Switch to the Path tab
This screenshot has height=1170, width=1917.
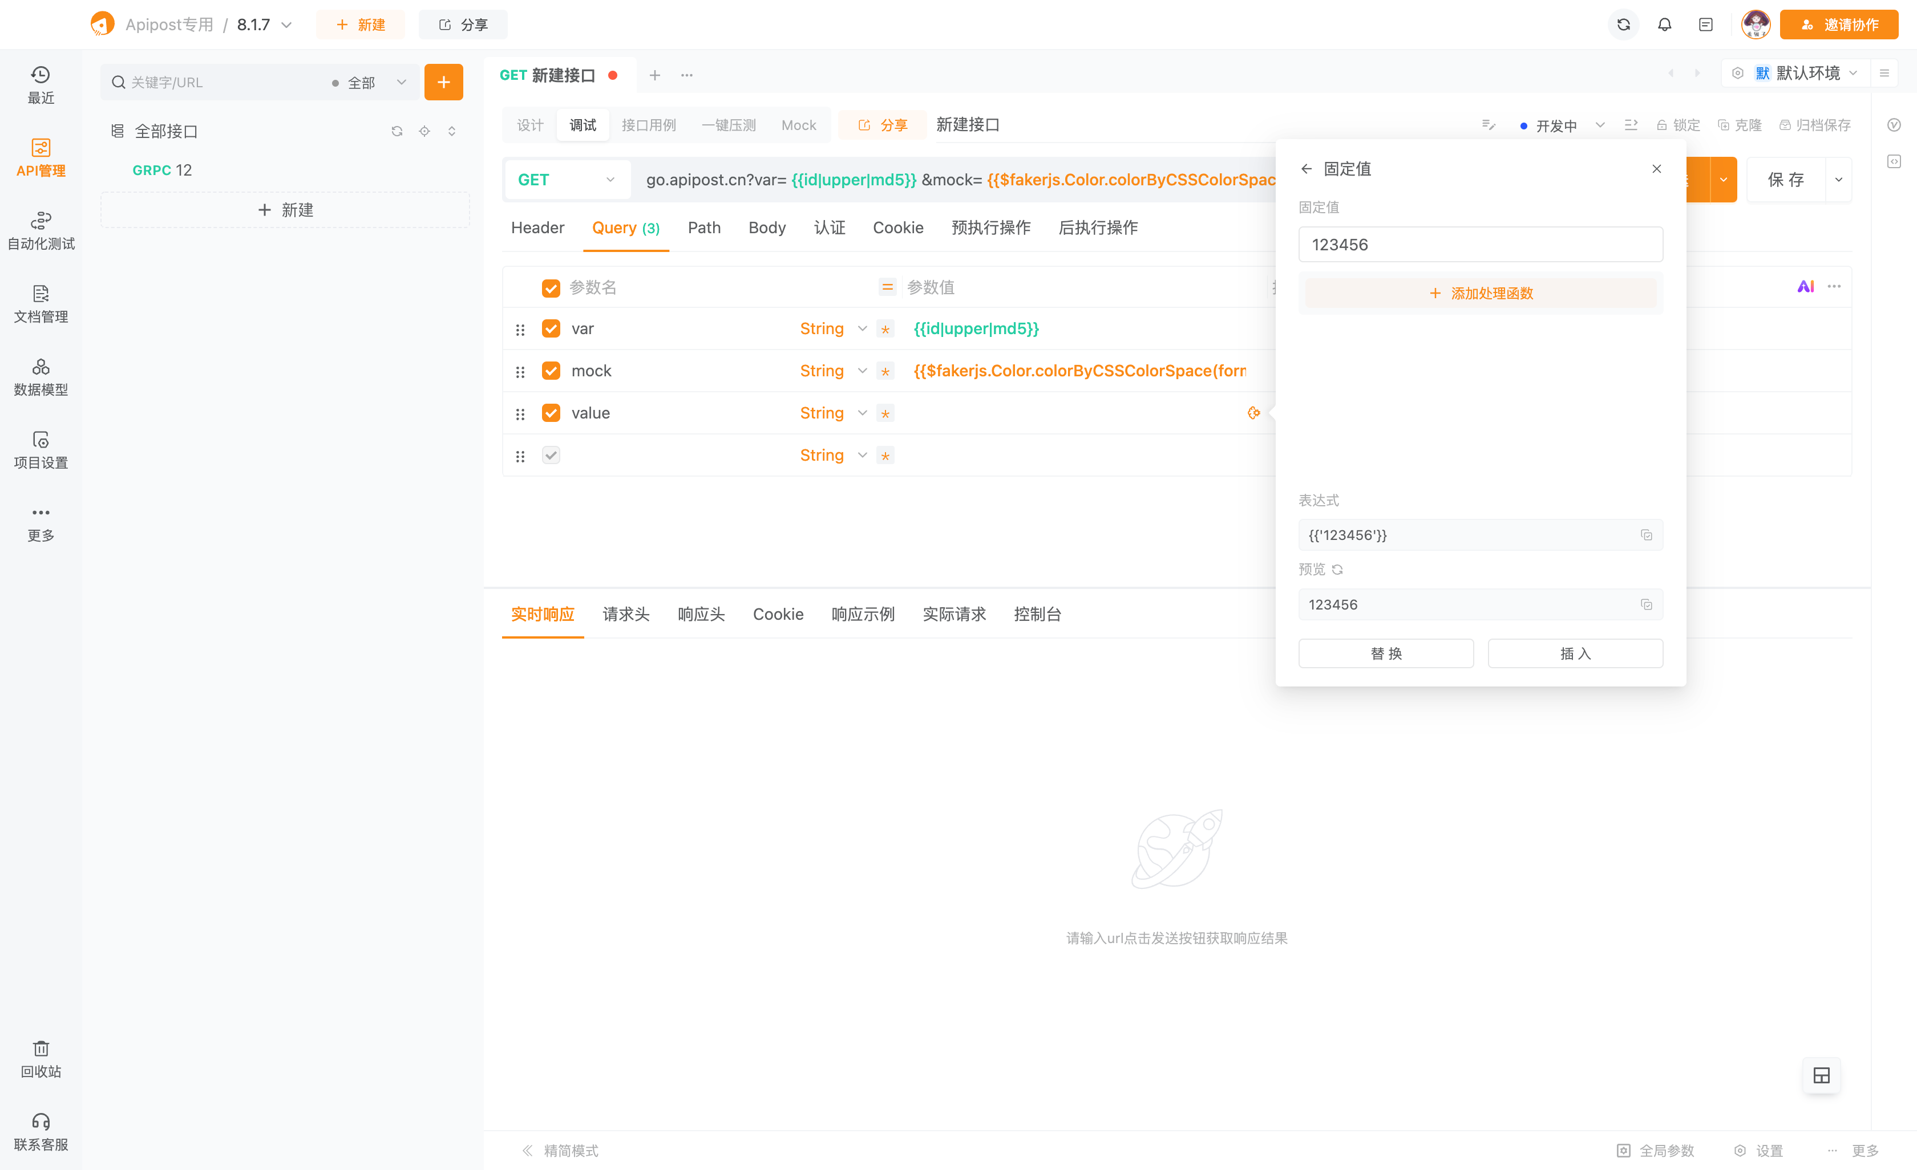click(x=704, y=227)
